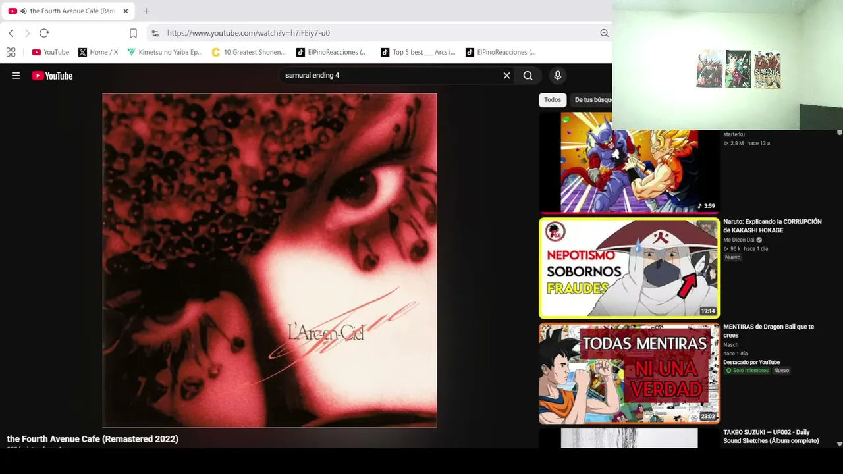Screen dimensions: 843x474
Task: Go back with the browser back arrow
Action: 11,33
